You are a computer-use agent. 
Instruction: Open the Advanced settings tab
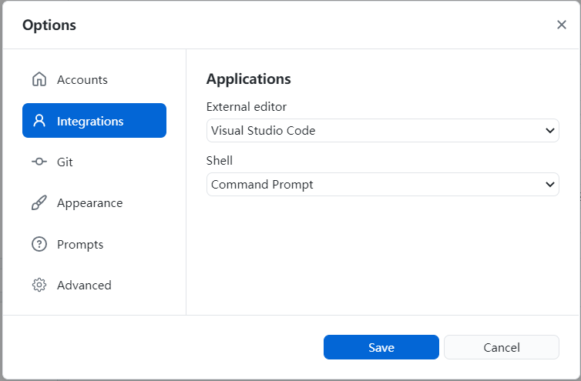pos(84,285)
